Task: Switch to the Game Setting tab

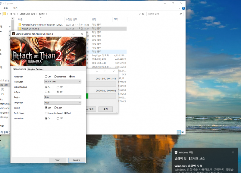Action: (20, 69)
